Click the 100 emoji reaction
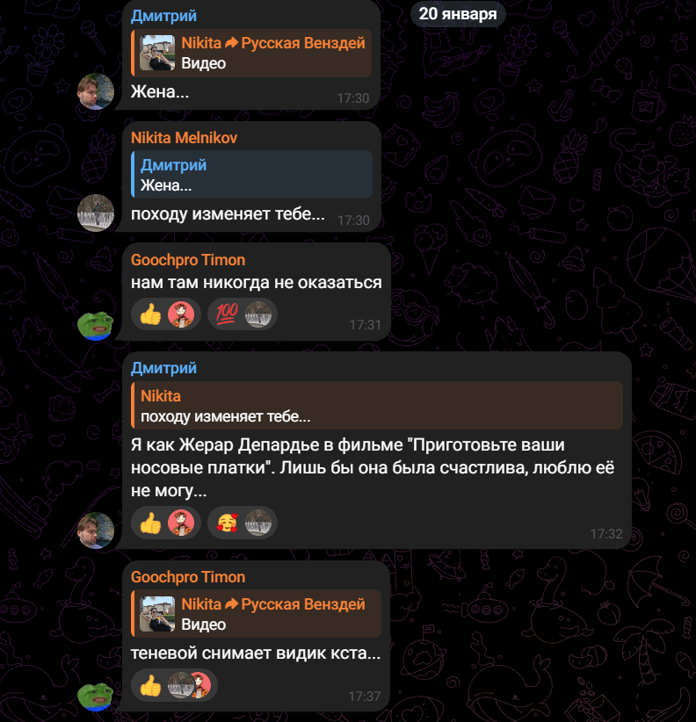This screenshot has width=696, height=722. (243, 314)
